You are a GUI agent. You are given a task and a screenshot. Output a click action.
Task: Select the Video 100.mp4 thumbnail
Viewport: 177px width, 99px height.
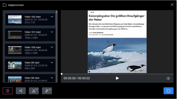coord(15,50)
